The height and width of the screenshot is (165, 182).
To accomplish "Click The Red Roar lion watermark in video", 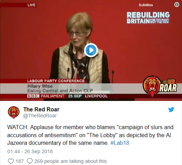I will point(160,87).
